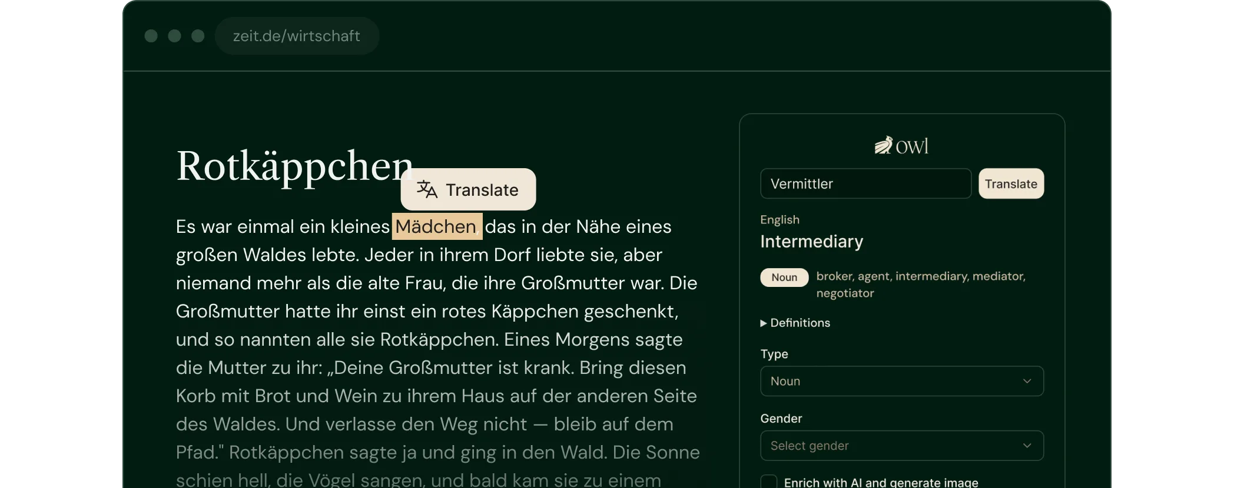Viewport: 1234px width, 488px height.
Task: Click the second window control dot
Action: point(174,36)
